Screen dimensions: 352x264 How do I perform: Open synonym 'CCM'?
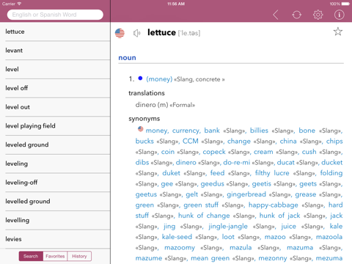pyautogui.click(x=191, y=141)
